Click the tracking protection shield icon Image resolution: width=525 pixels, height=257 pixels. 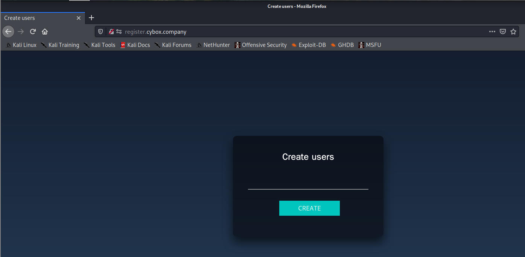point(100,32)
